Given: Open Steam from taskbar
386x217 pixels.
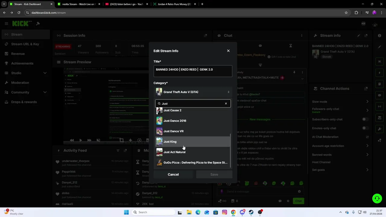Looking at the screenshot, I should point(251,212).
